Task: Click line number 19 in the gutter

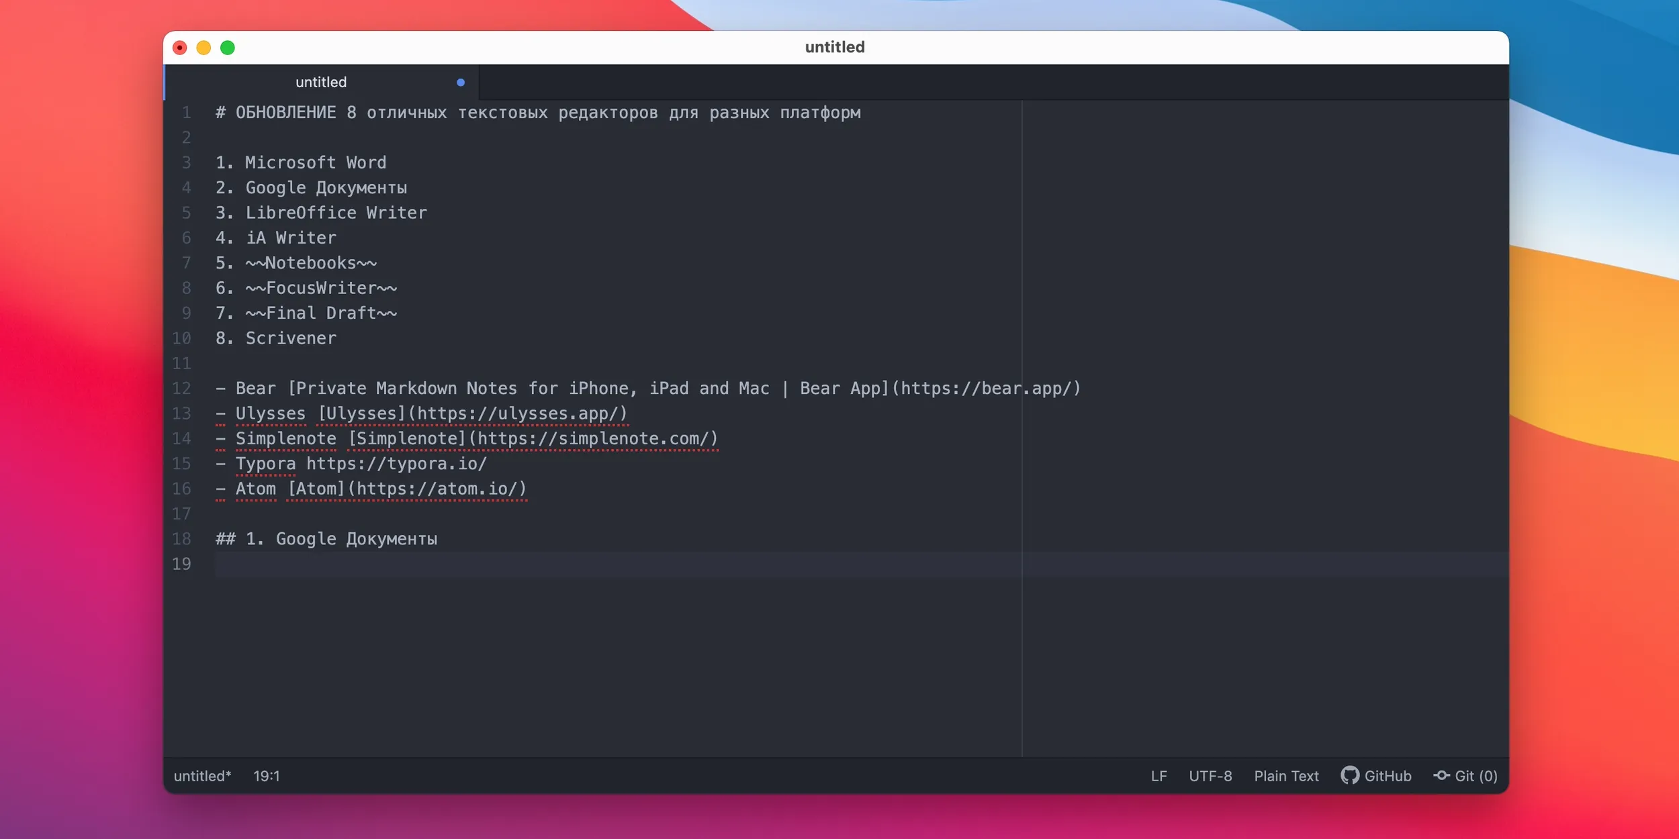Action: 181,564
